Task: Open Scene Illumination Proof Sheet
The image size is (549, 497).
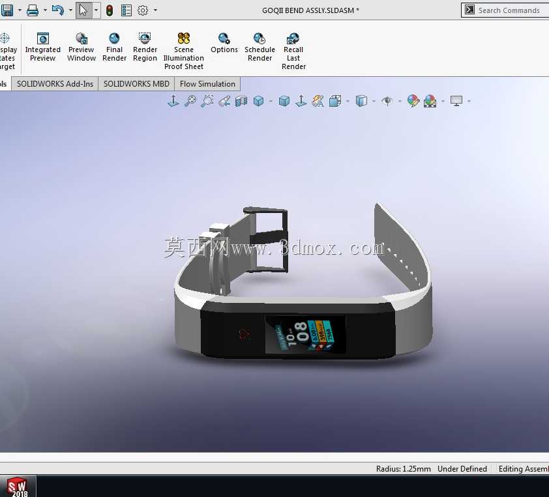Action: tap(183, 51)
